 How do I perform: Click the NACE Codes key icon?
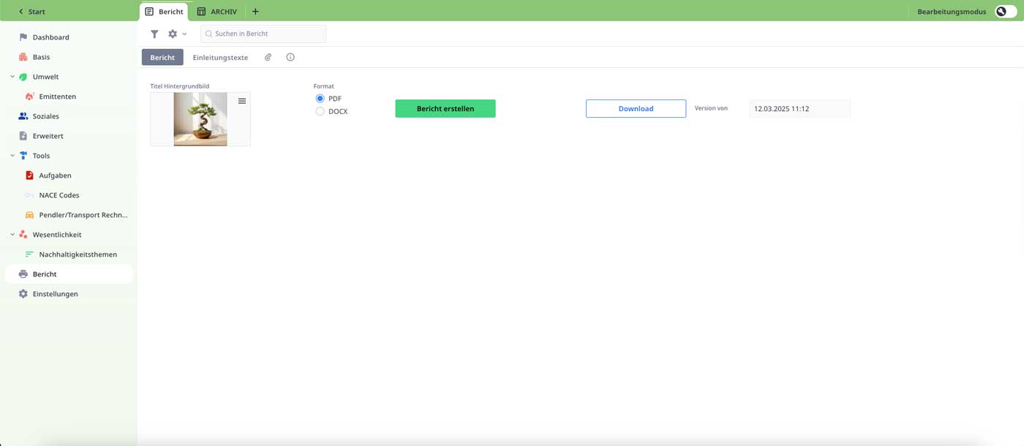tap(29, 194)
